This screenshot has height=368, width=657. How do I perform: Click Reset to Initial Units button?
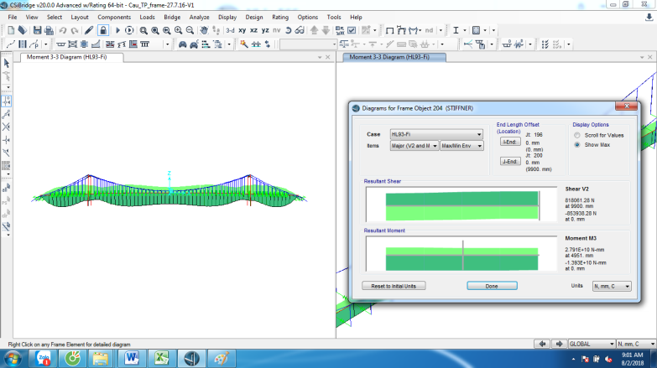tap(394, 286)
